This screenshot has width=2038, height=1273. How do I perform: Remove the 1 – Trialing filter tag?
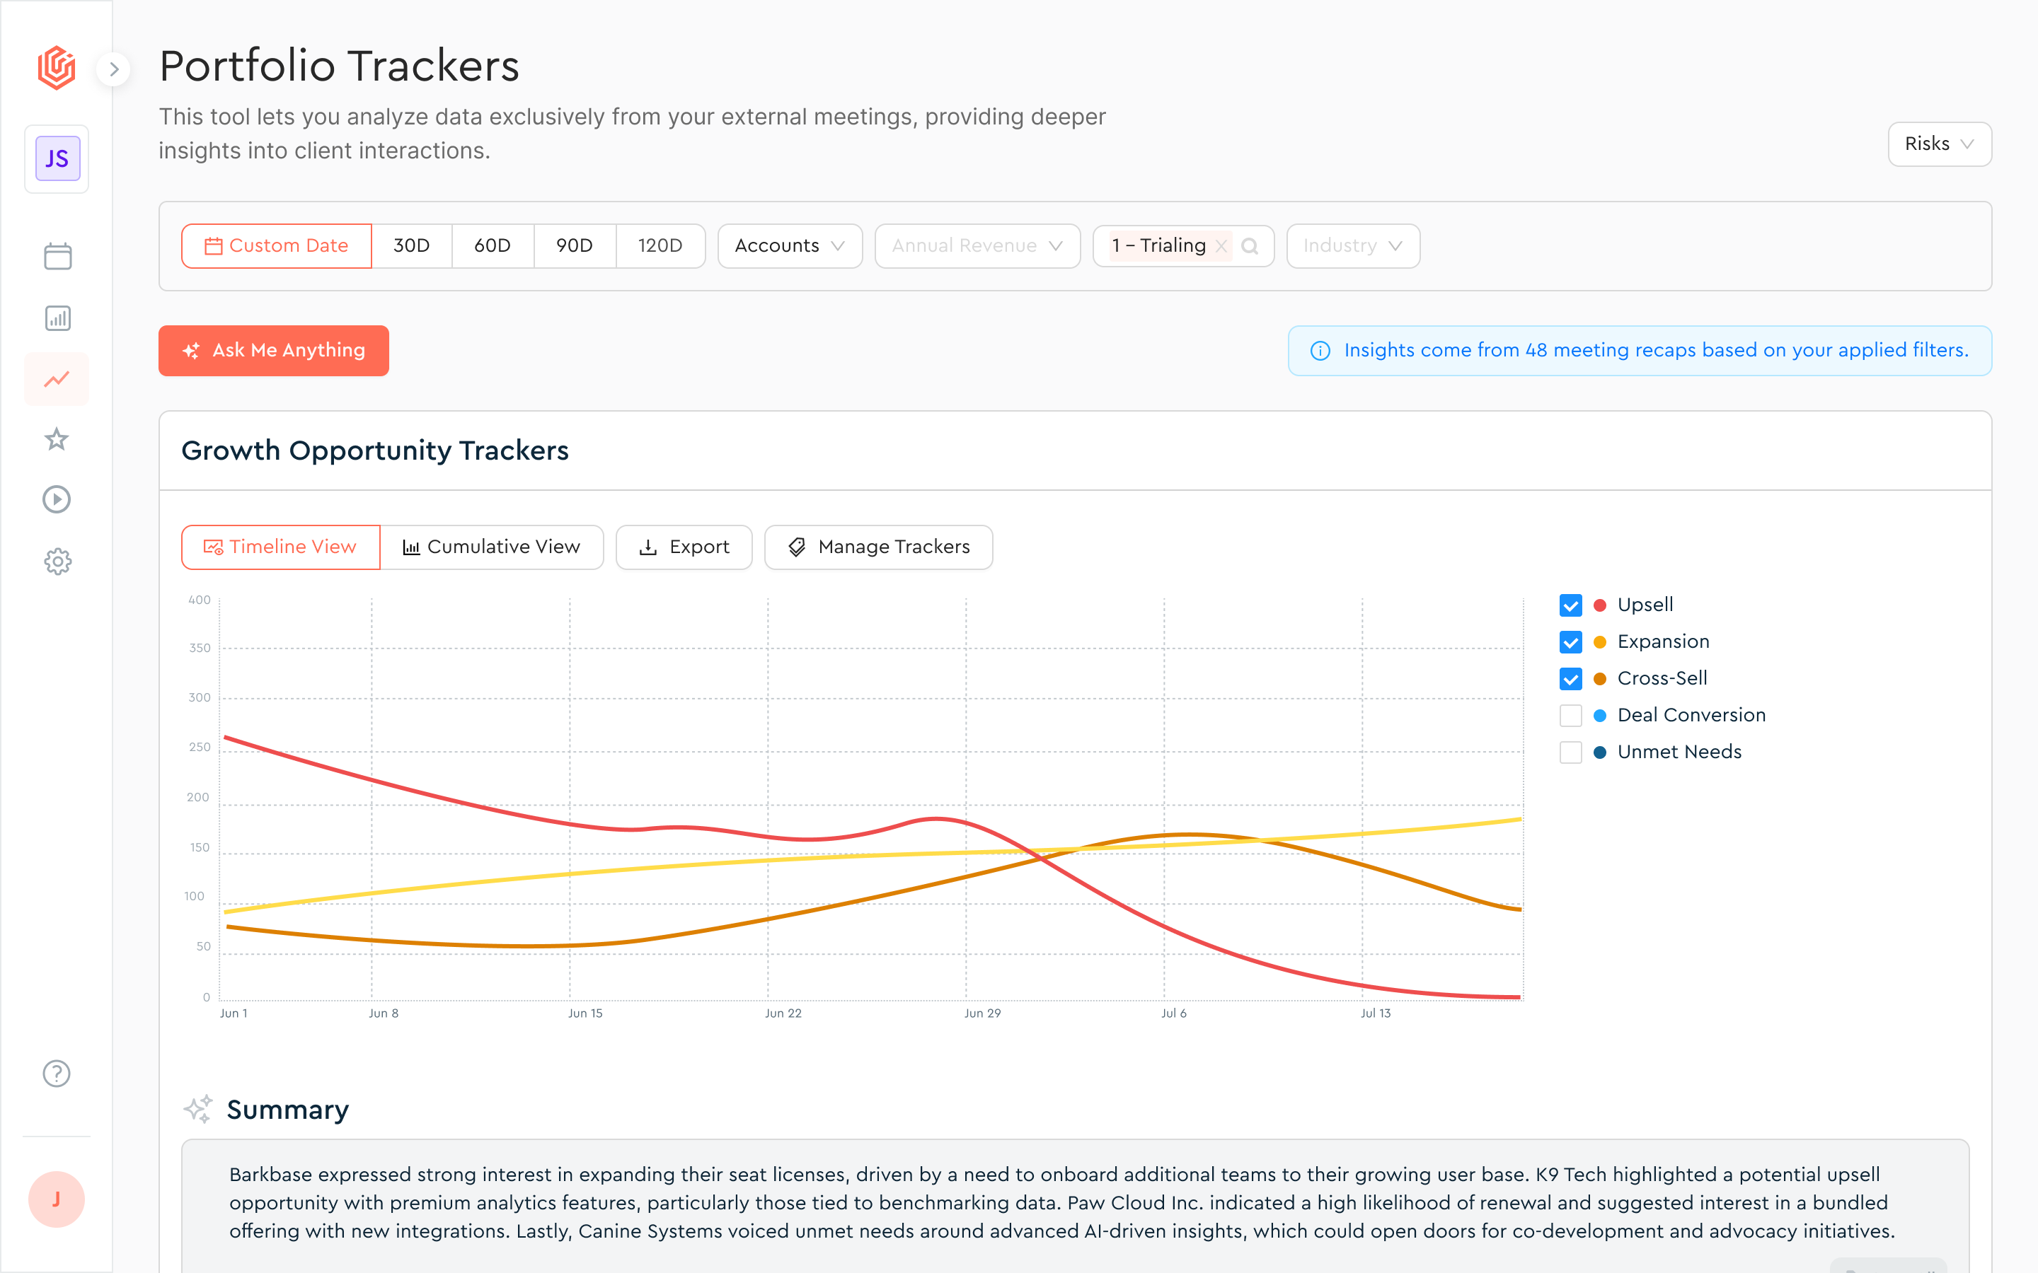click(1221, 246)
